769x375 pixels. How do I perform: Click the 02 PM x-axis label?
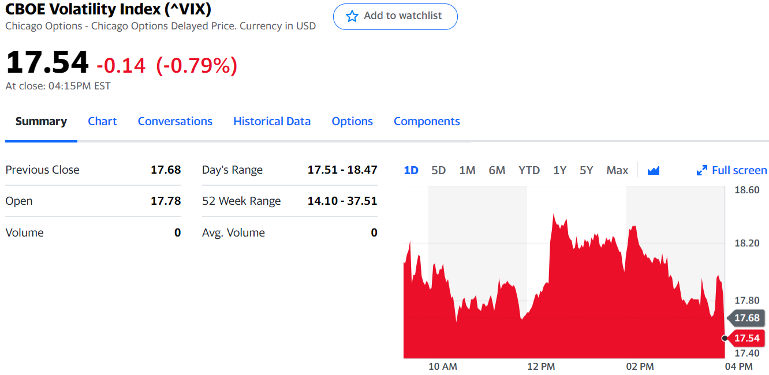tap(640, 366)
